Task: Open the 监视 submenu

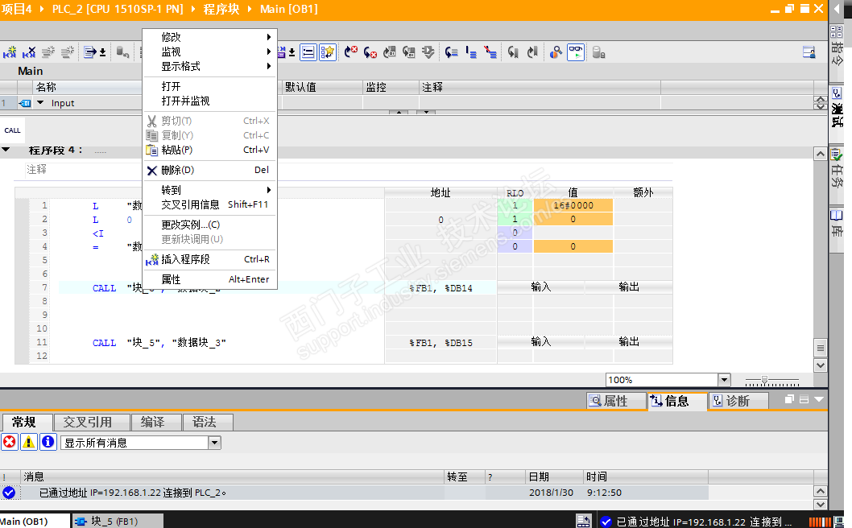Action: point(209,52)
